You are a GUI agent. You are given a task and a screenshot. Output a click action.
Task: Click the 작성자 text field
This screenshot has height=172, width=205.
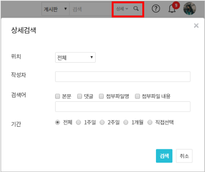point(123,77)
